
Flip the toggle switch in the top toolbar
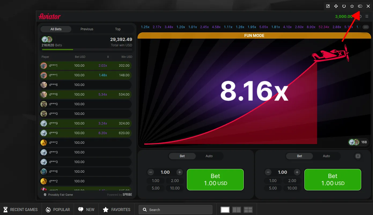point(360,6)
